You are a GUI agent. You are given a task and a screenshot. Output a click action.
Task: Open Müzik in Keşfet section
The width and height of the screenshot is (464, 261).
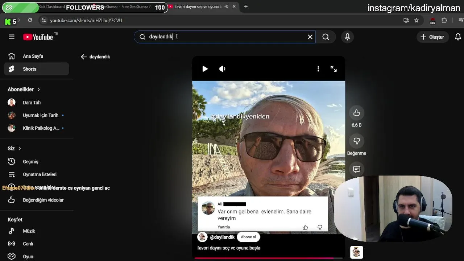click(x=37, y=231)
